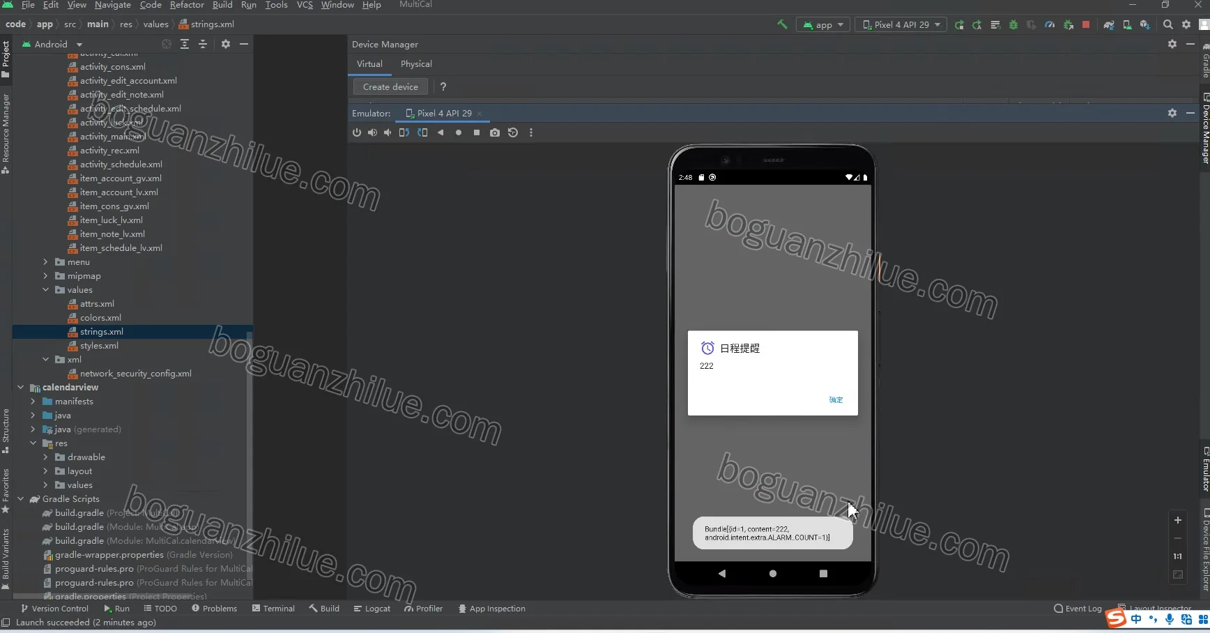Open the Profiler tool window
The width and height of the screenshot is (1210, 633).
(423, 609)
